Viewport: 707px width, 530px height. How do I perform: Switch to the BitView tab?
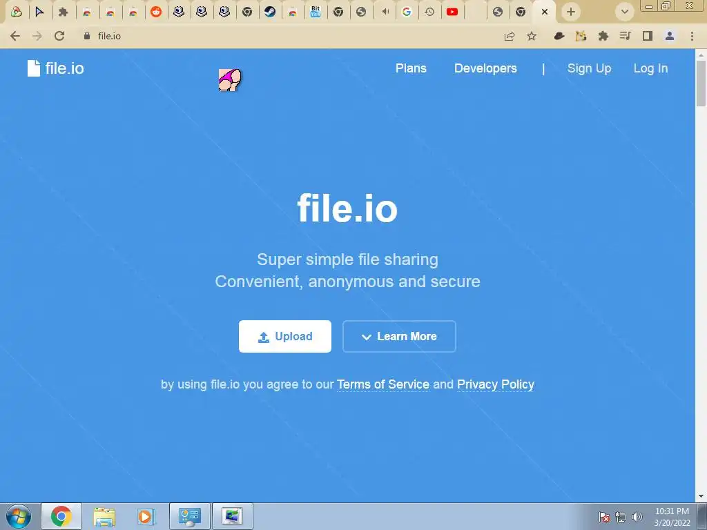coord(316,12)
